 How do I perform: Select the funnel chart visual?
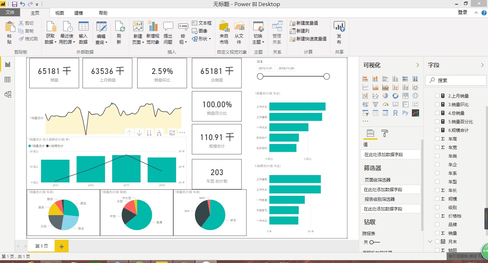click(x=375, y=105)
